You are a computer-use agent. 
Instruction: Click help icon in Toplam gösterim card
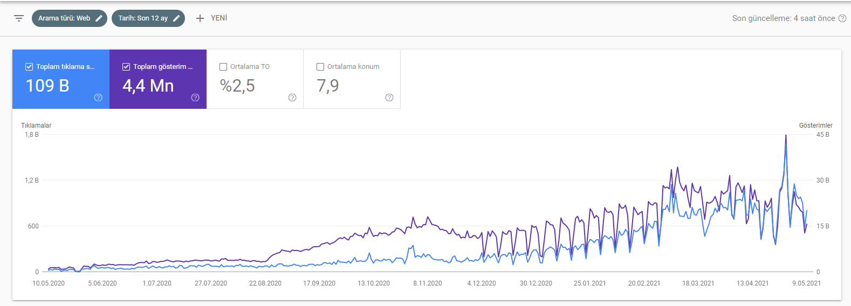point(195,98)
